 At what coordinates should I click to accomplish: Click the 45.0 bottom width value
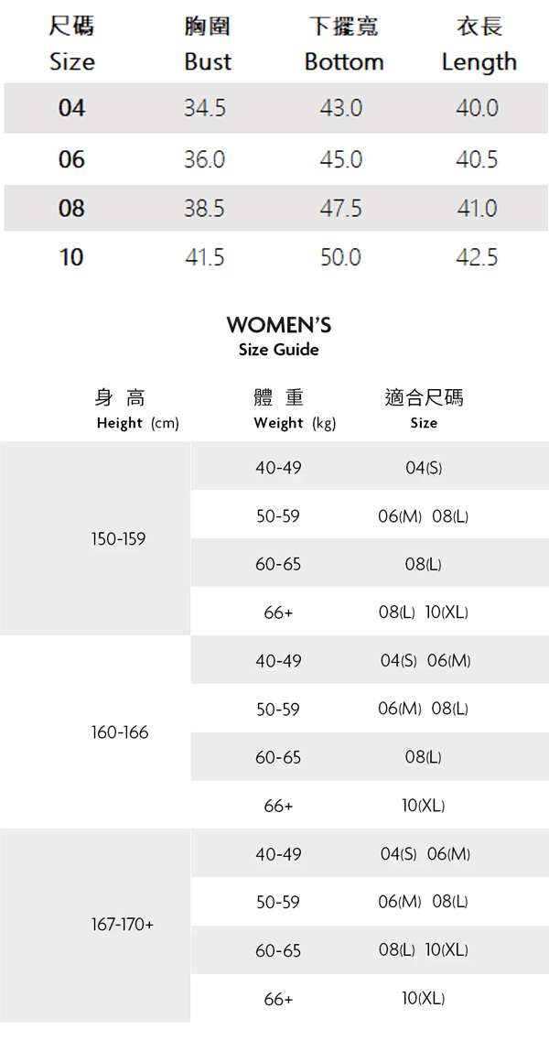[x=340, y=159]
